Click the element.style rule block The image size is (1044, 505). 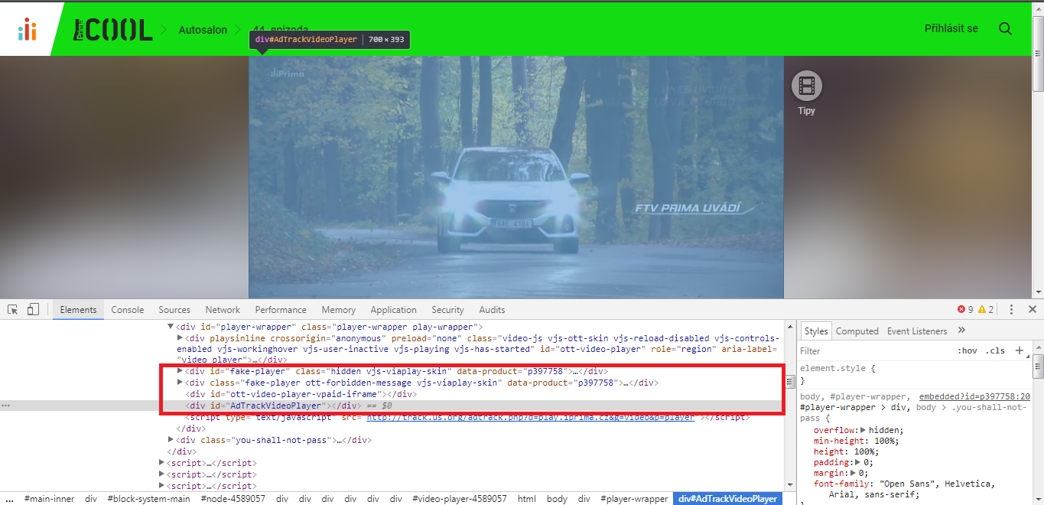point(914,374)
